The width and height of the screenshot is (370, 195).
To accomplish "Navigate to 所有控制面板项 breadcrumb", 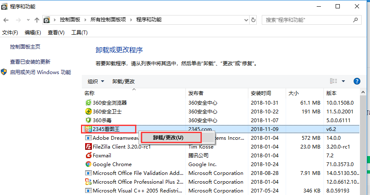I will (108, 20).
